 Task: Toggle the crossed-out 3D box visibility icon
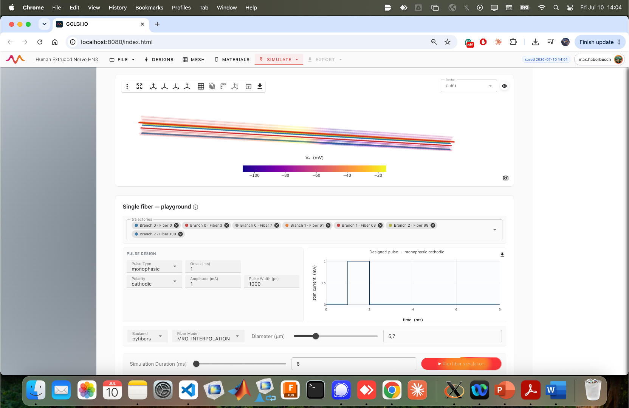coord(212,86)
